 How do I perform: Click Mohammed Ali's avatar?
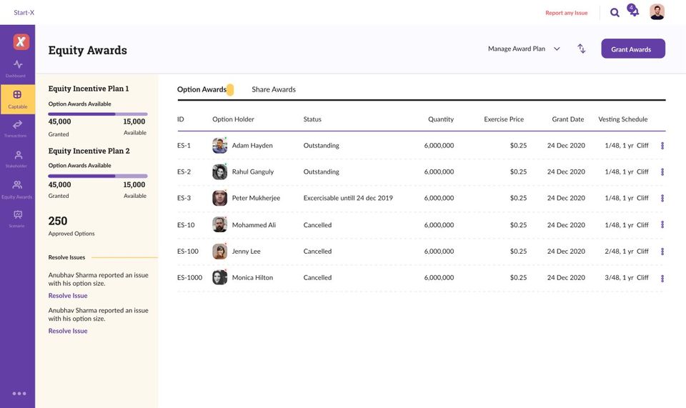(x=219, y=225)
